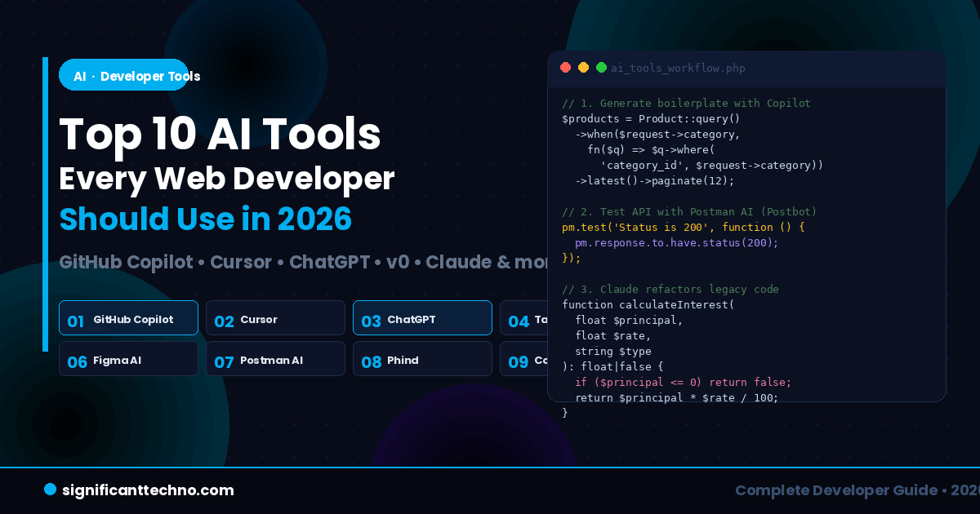Click the blue dot beside significanttechno.com
The image size is (980, 514).
tap(50, 490)
